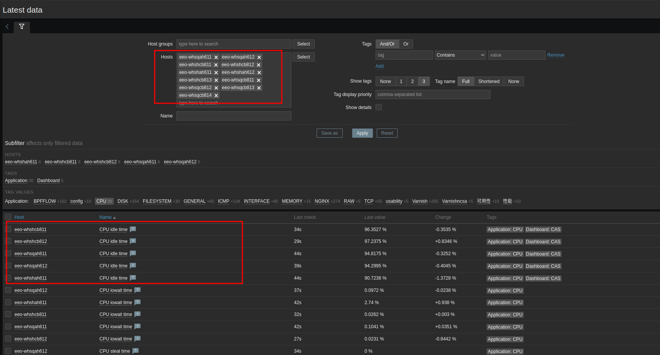Viewport: 660px width, 355px height.
Task: Click the Remove tag link
Action: point(555,55)
